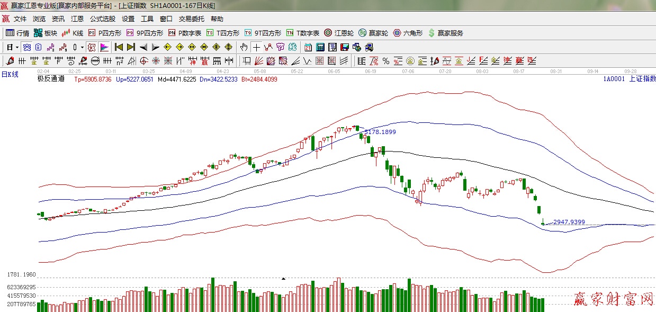Open the 江恩轮 (Gann wheel) tool

[339, 33]
